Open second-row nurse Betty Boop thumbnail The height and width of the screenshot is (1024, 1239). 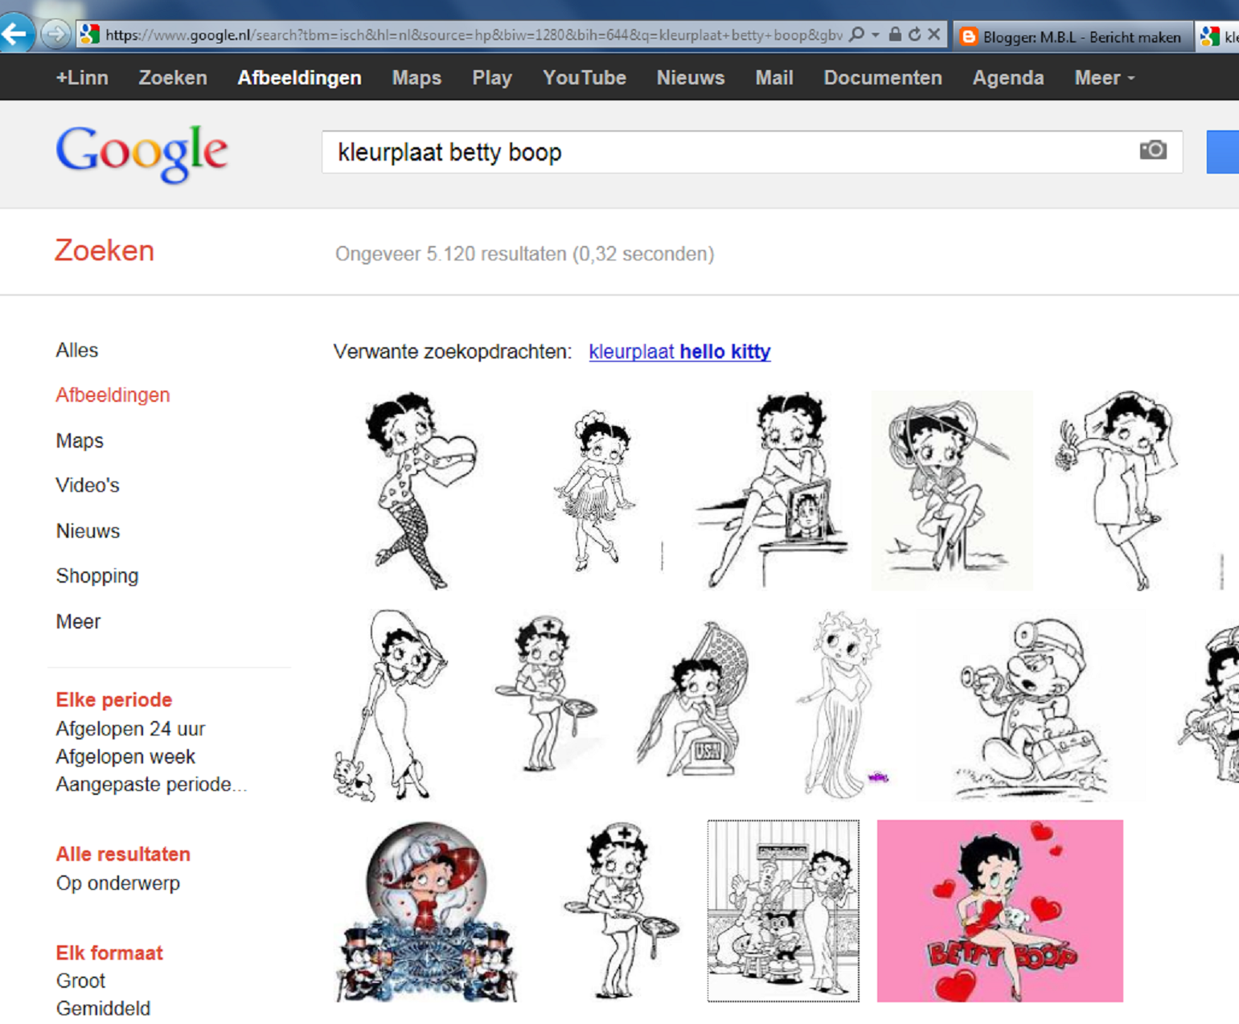click(546, 694)
